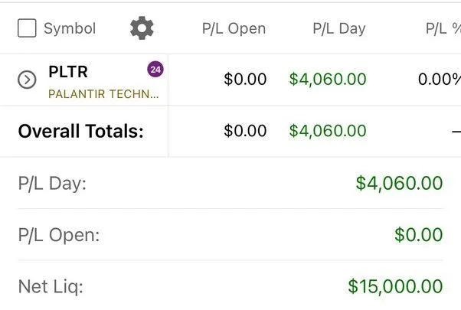
Task: Select PLTR P/L Open $0.00 cell
Action: [x=245, y=79]
